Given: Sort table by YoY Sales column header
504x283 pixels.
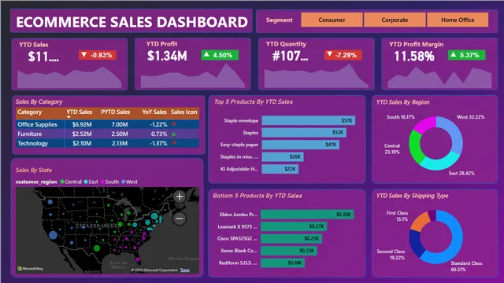Looking at the screenshot, I should tap(154, 112).
